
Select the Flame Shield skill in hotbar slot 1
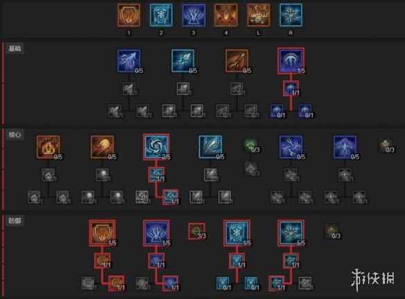[129, 15]
